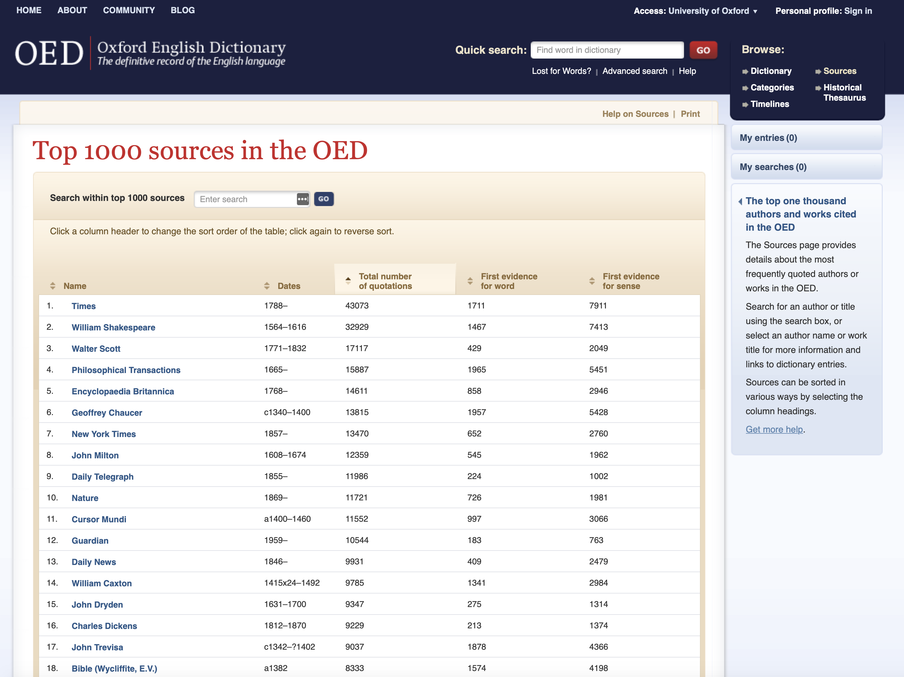Open special characters keyboard icon in search
This screenshot has width=904, height=677.
[302, 199]
